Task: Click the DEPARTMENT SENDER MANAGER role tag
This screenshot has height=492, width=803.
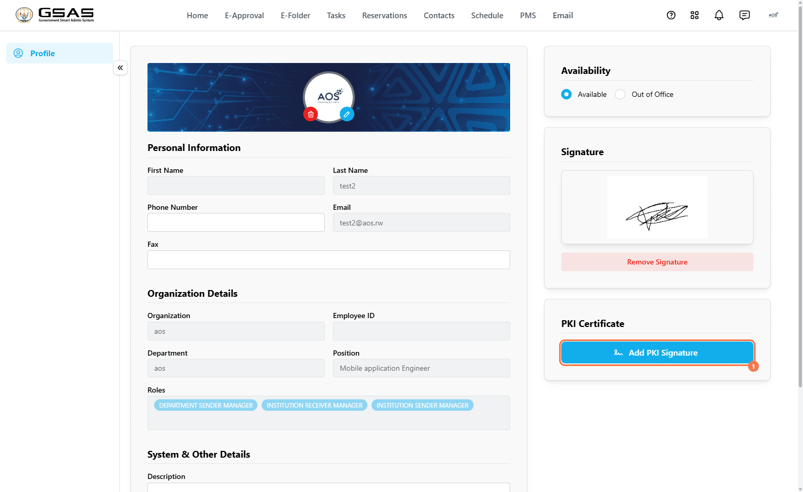Action: 206,405
